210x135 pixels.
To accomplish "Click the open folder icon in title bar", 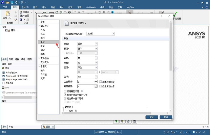I will pos(7,2).
